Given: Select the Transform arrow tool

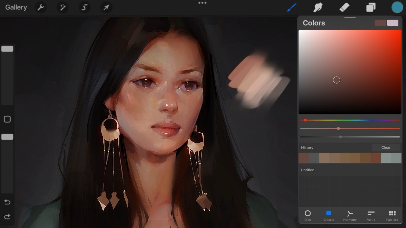Looking at the screenshot, I should tap(106, 7).
